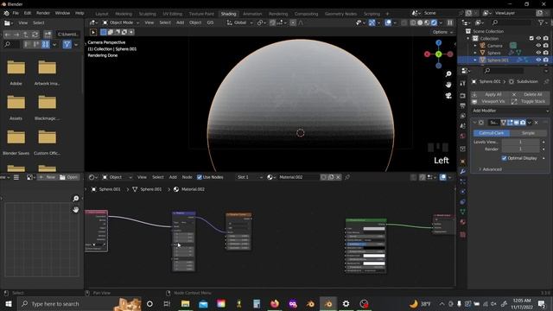Open the Render menu
The image size is (553, 311).
click(43, 13)
